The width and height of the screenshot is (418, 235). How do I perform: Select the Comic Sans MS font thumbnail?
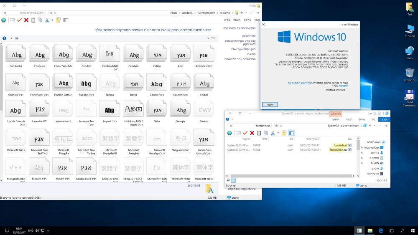63,56
